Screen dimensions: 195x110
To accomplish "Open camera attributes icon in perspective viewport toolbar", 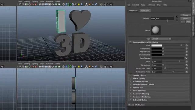I will tap(23, 5).
